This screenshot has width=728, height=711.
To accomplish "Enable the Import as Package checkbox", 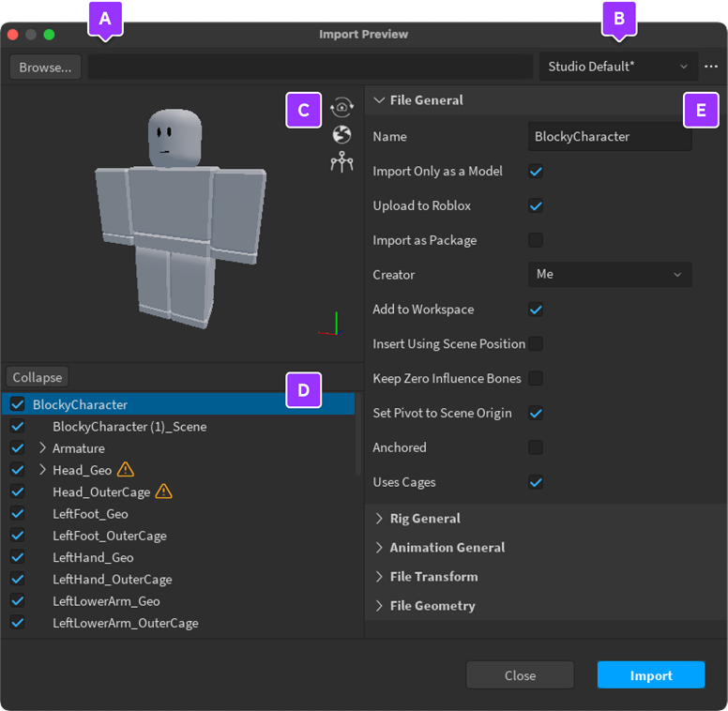I will [x=536, y=240].
